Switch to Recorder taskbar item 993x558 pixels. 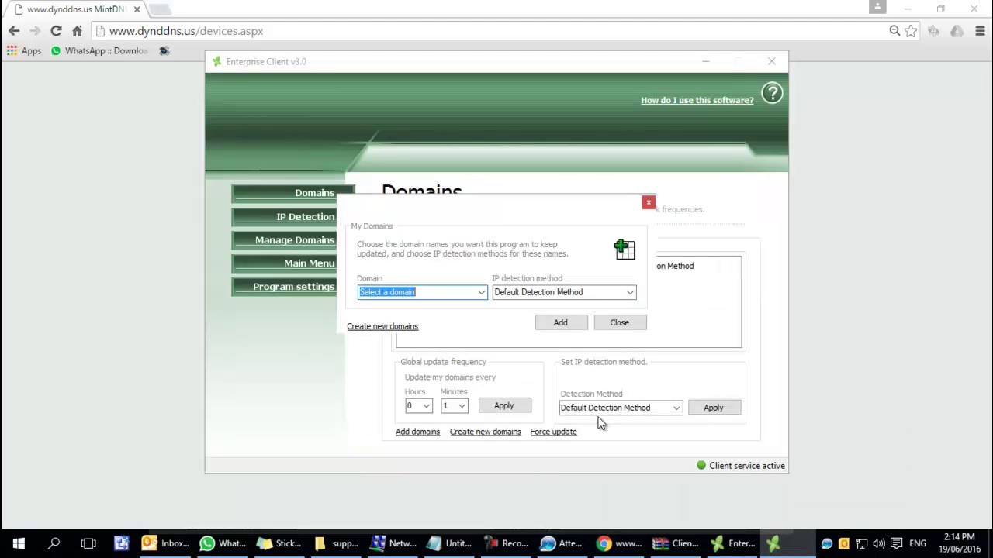(507, 543)
